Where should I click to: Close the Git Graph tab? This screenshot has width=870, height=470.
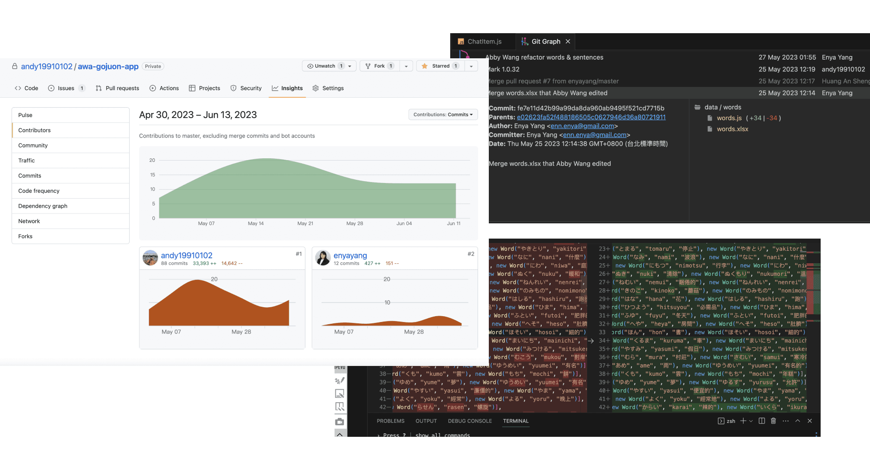(x=568, y=41)
